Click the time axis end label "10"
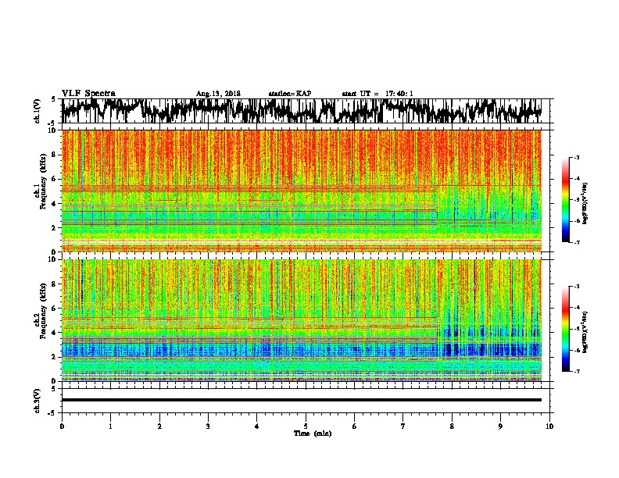This screenshot has height=478, width=619. (x=549, y=426)
